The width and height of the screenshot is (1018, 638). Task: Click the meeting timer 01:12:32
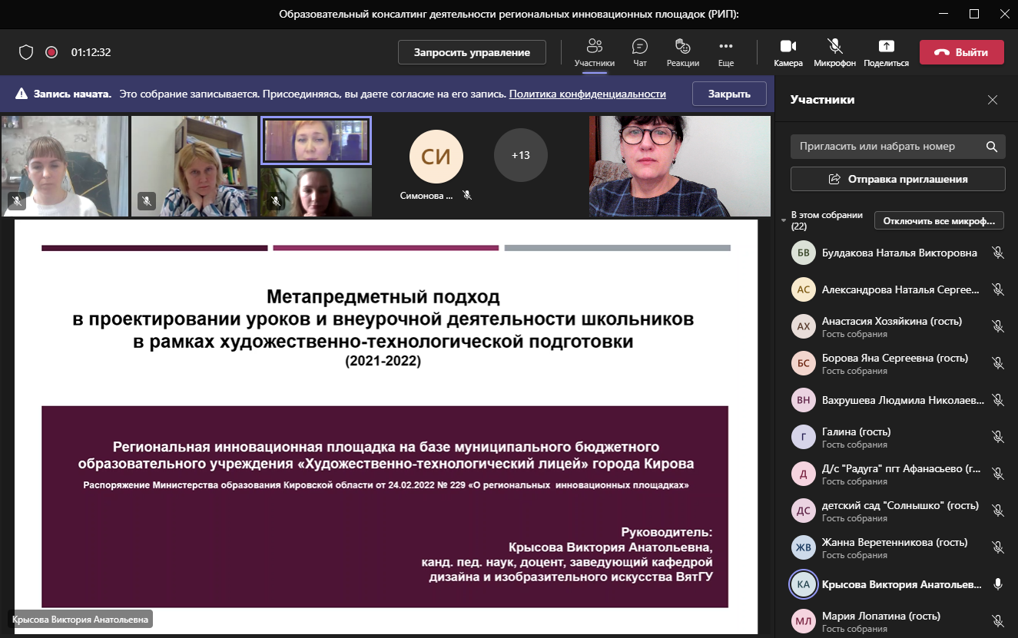pyautogui.click(x=91, y=52)
